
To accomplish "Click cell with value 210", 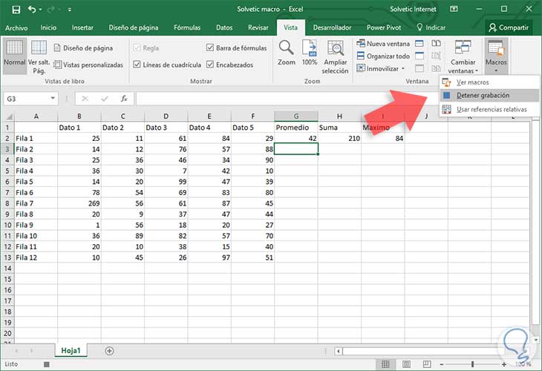I will (x=339, y=138).
